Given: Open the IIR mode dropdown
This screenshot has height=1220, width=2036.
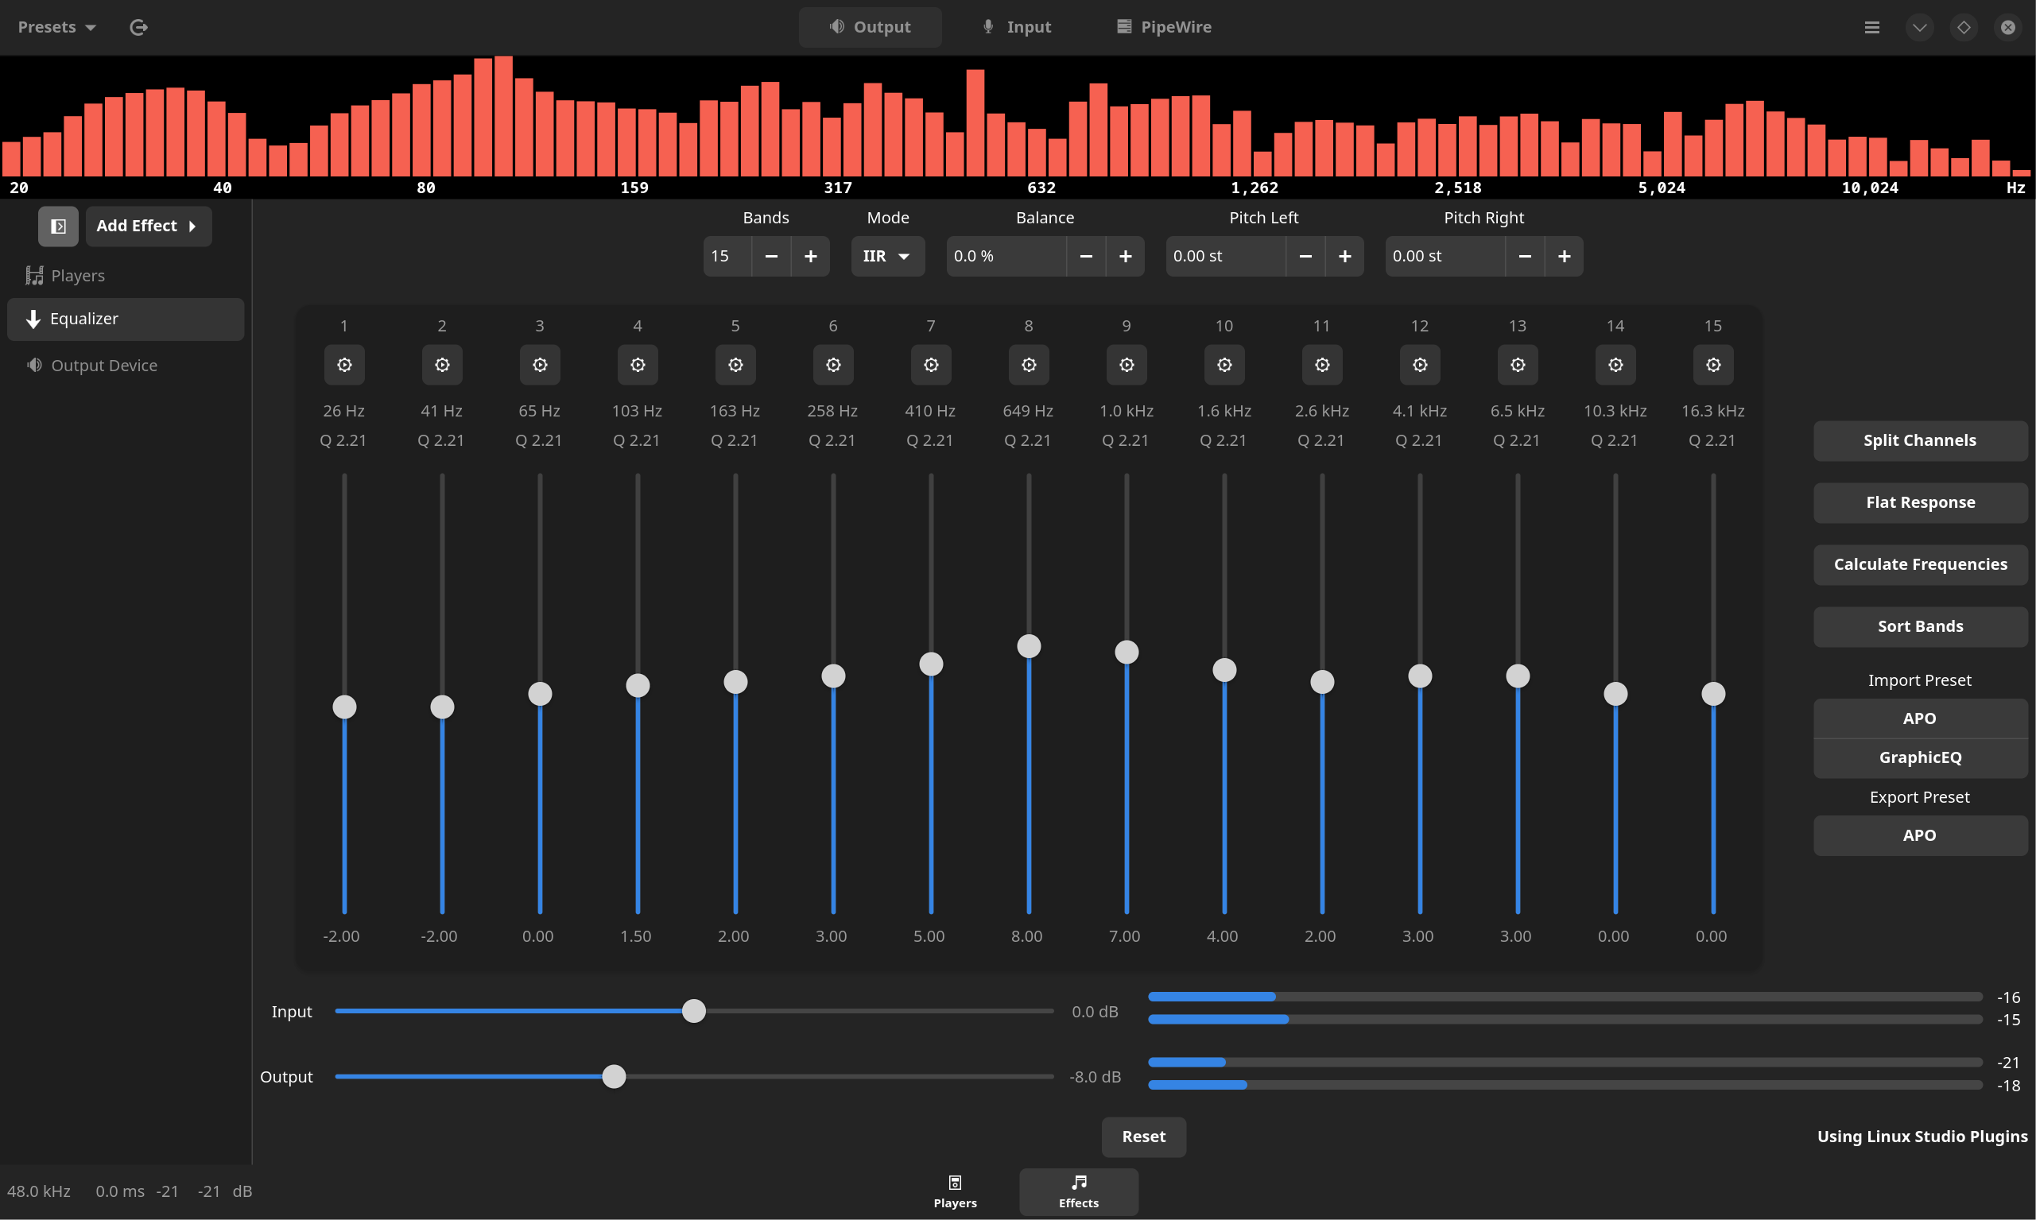Looking at the screenshot, I should coord(886,257).
